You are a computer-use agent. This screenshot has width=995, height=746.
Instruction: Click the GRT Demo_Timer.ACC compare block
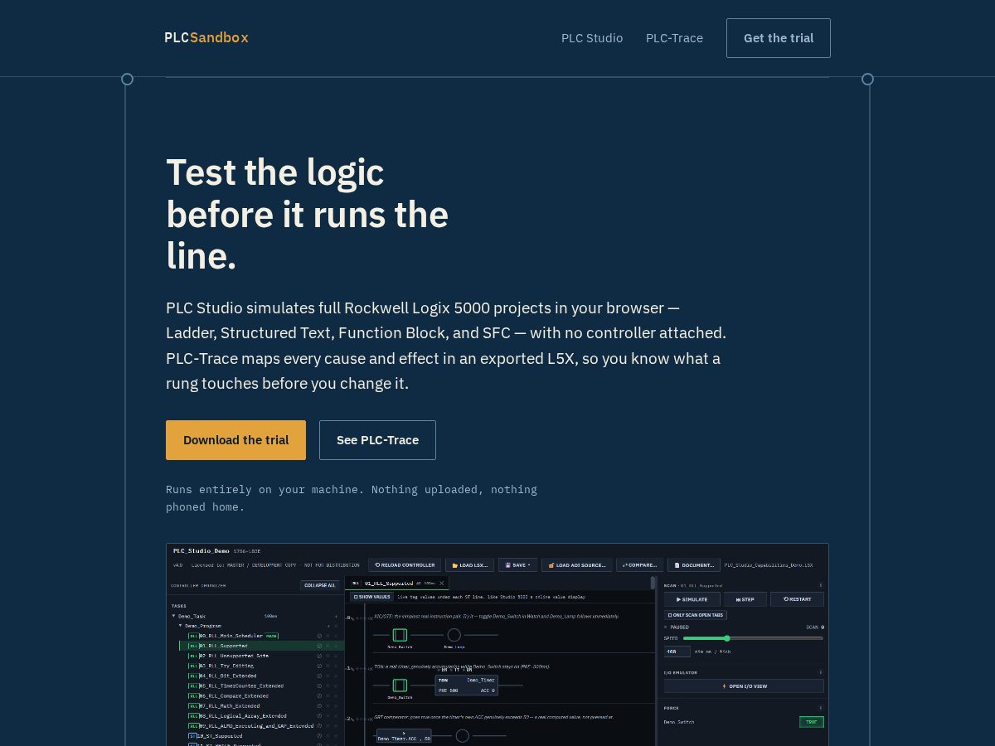pos(404,736)
